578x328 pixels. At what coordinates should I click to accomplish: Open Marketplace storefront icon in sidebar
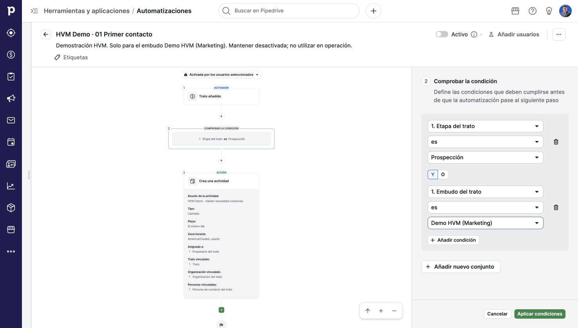(x=11, y=230)
